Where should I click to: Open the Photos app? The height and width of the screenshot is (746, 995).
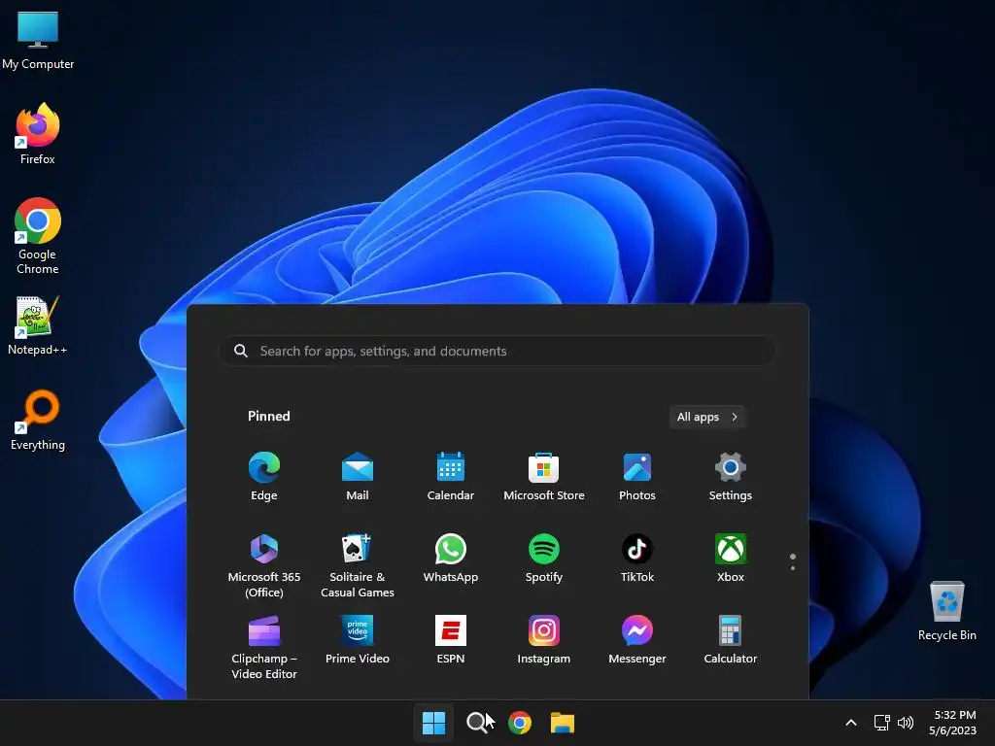(x=637, y=477)
